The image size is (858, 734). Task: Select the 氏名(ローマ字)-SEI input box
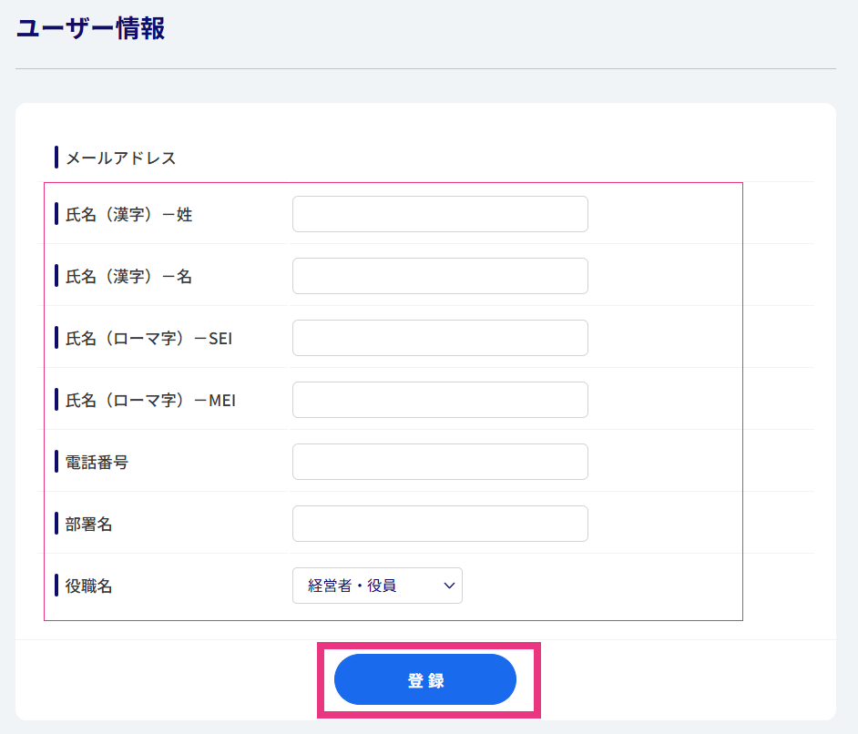pos(440,338)
